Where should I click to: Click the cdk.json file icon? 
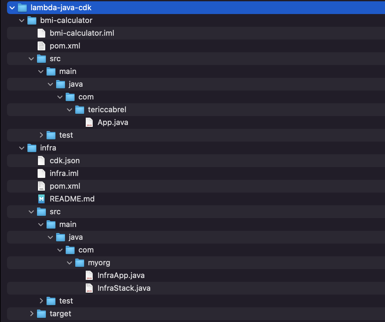[x=41, y=161]
